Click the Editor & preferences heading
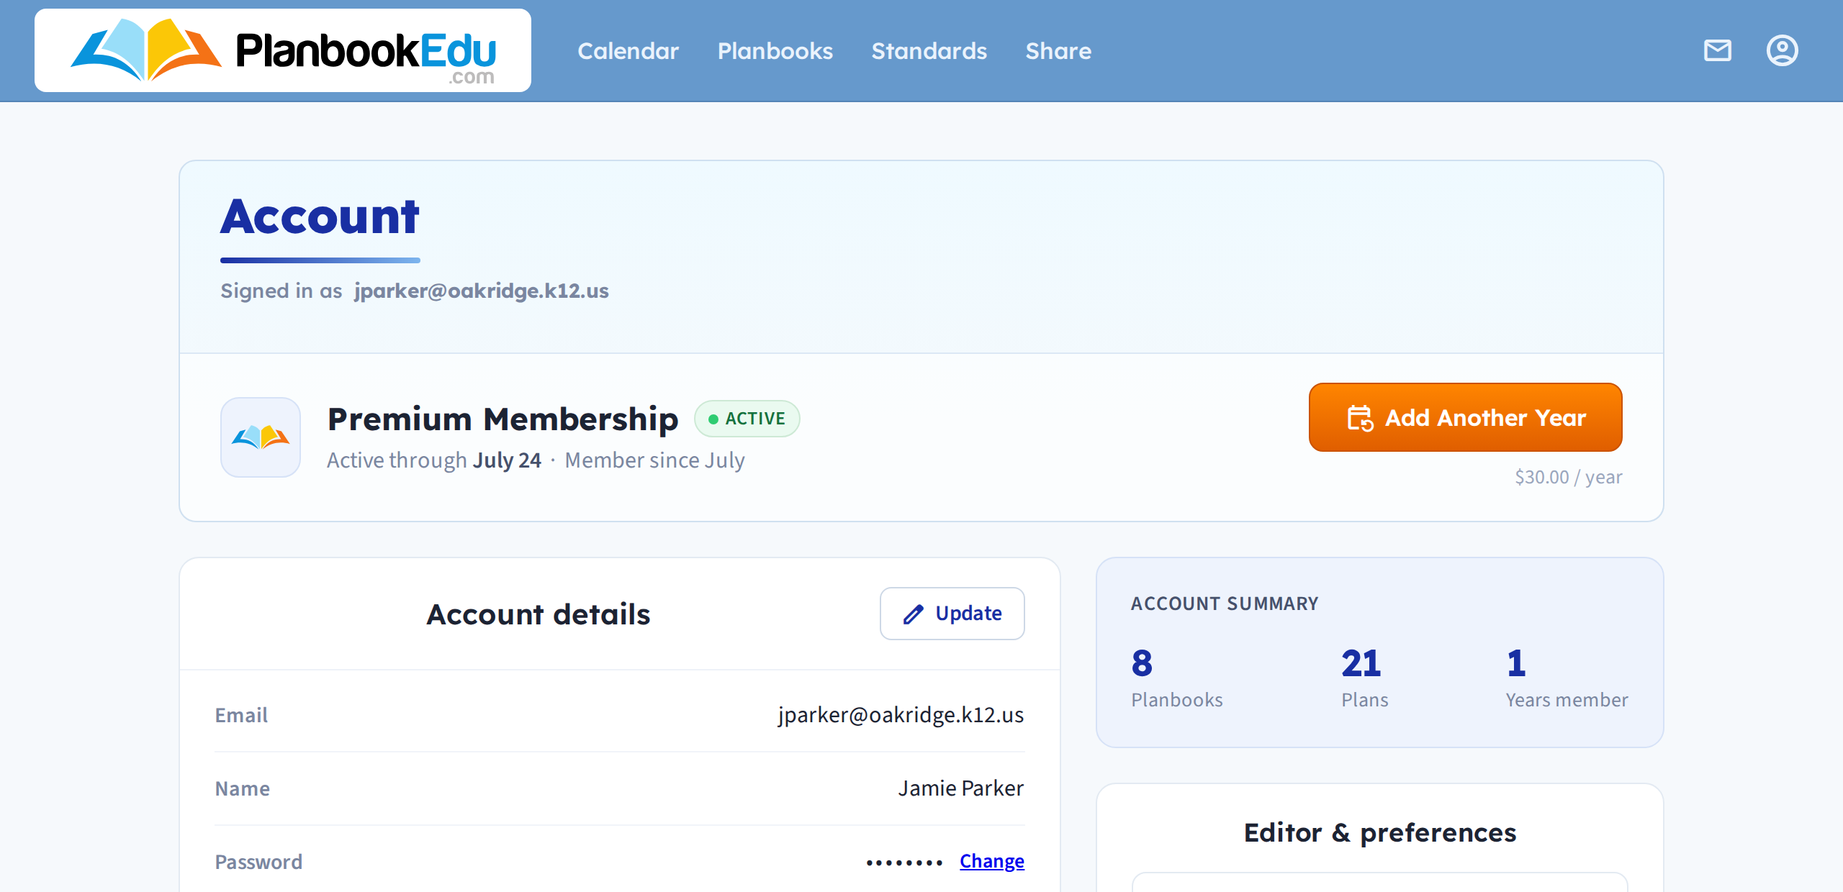This screenshot has height=892, width=1843. [x=1380, y=832]
